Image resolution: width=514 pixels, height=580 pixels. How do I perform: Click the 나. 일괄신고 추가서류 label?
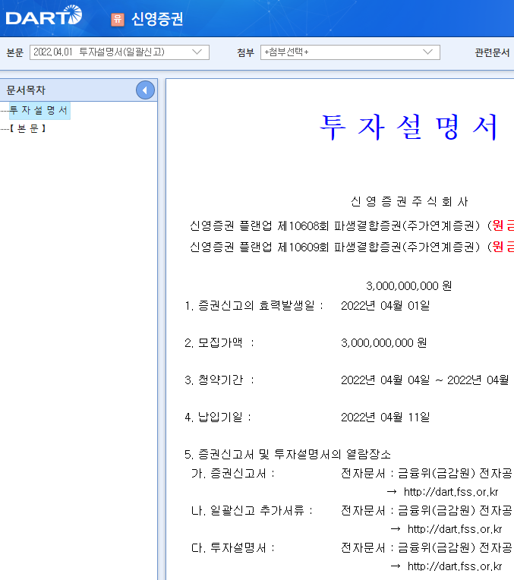252,511
